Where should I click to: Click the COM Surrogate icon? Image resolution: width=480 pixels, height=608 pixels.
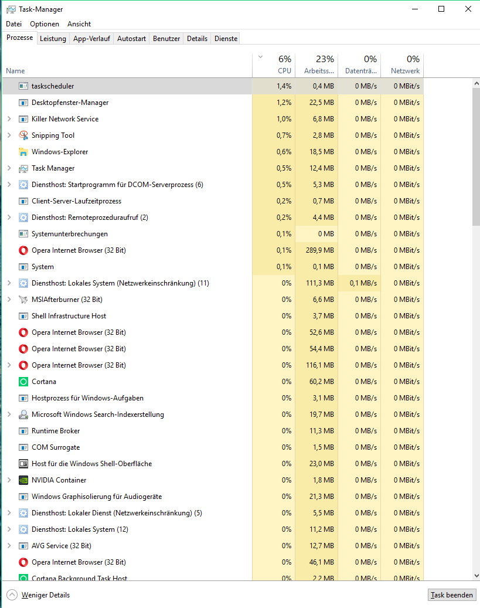pyautogui.click(x=23, y=447)
